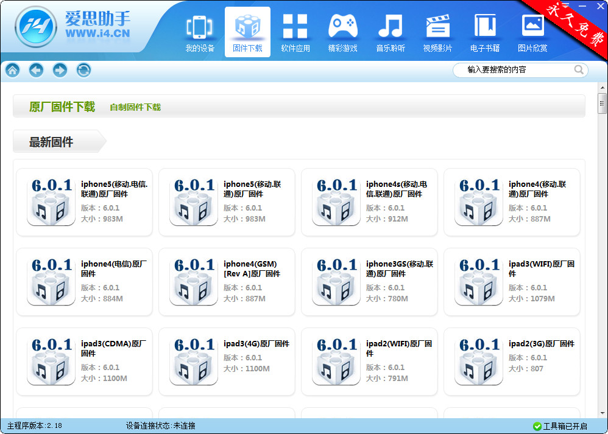
Task: Open iphone5(移动.联通)原厂固件 title link
Action: pyautogui.click(x=252, y=189)
